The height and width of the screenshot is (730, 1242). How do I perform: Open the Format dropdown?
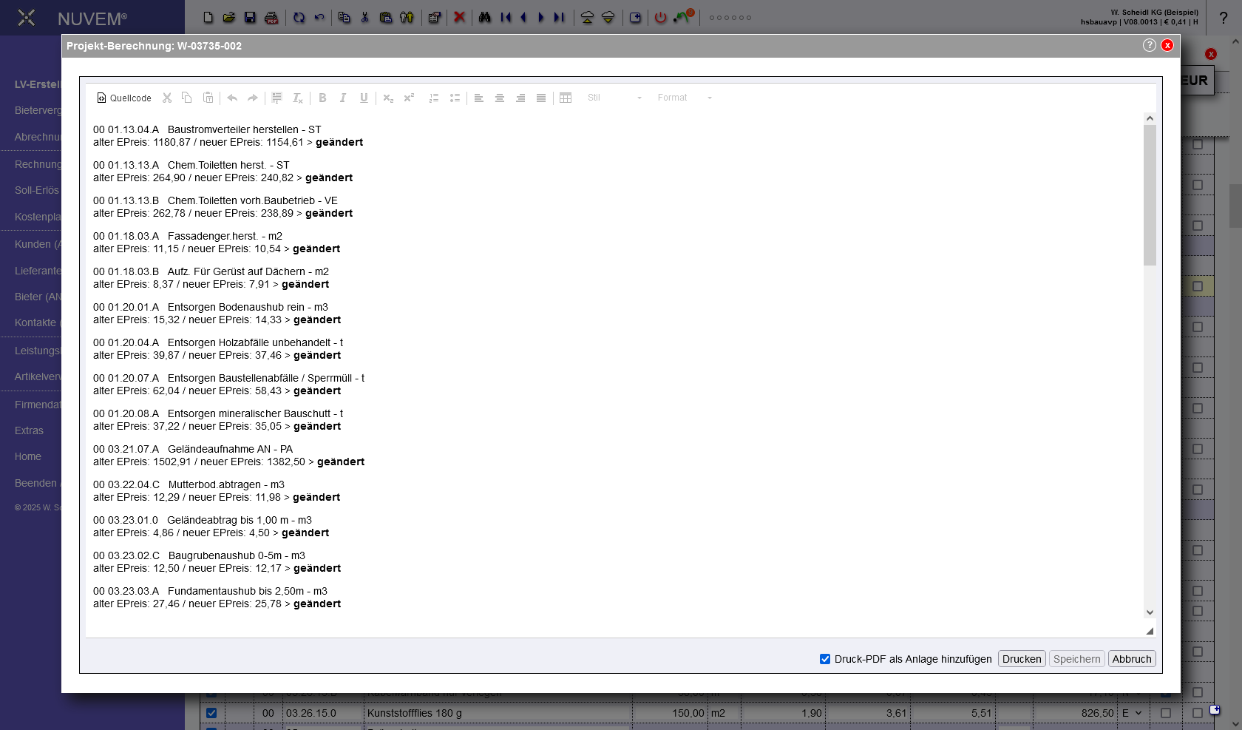[x=685, y=98]
